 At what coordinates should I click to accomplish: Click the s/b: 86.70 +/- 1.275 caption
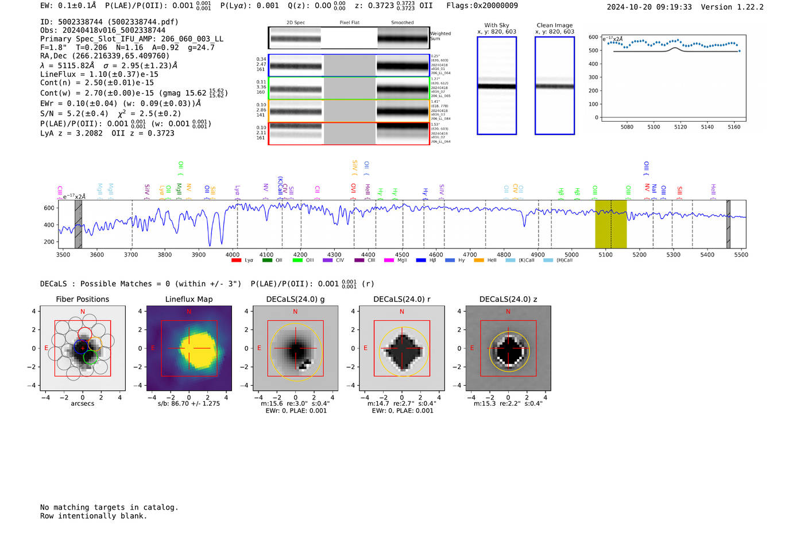tap(189, 404)
